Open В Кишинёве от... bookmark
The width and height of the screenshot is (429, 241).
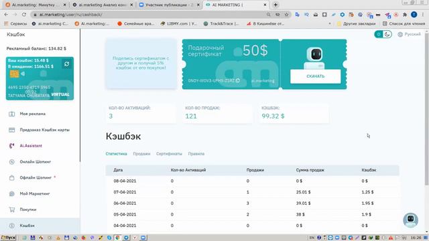point(265,24)
